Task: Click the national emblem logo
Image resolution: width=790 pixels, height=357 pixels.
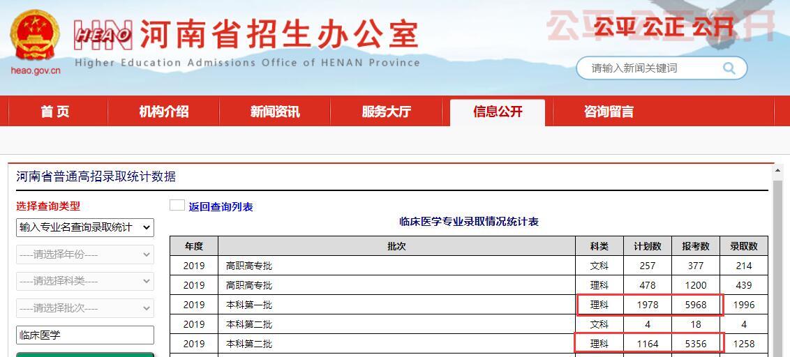Action: [x=35, y=36]
